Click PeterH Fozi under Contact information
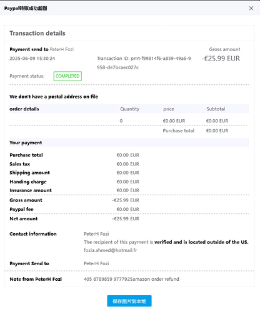260x312 pixels. click(x=96, y=234)
